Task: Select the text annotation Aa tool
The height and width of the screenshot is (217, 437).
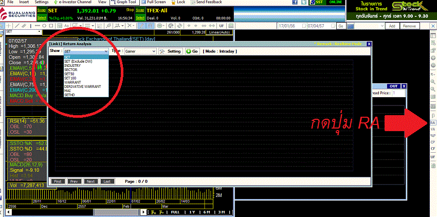Action: pos(66,26)
